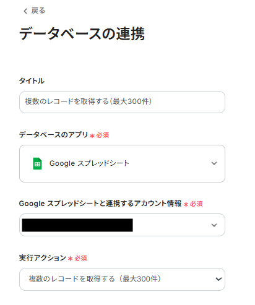Click the タイトル field label

coord(32,80)
